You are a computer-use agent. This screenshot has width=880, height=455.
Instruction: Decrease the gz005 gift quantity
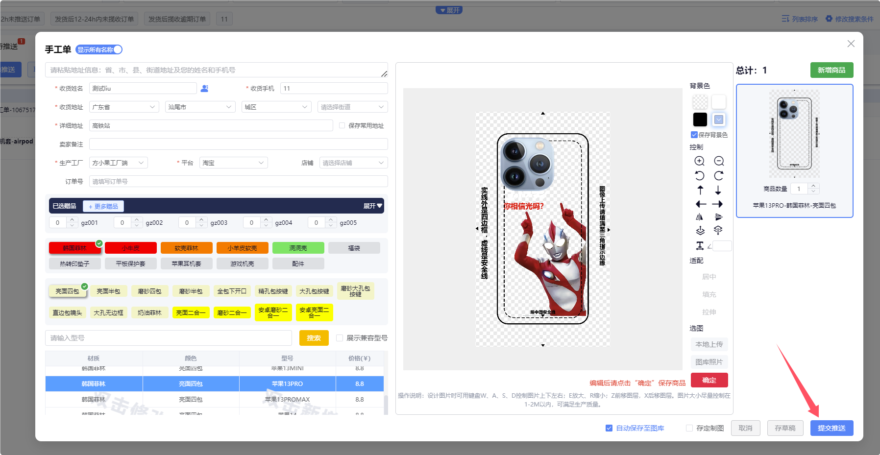coord(331,226)
